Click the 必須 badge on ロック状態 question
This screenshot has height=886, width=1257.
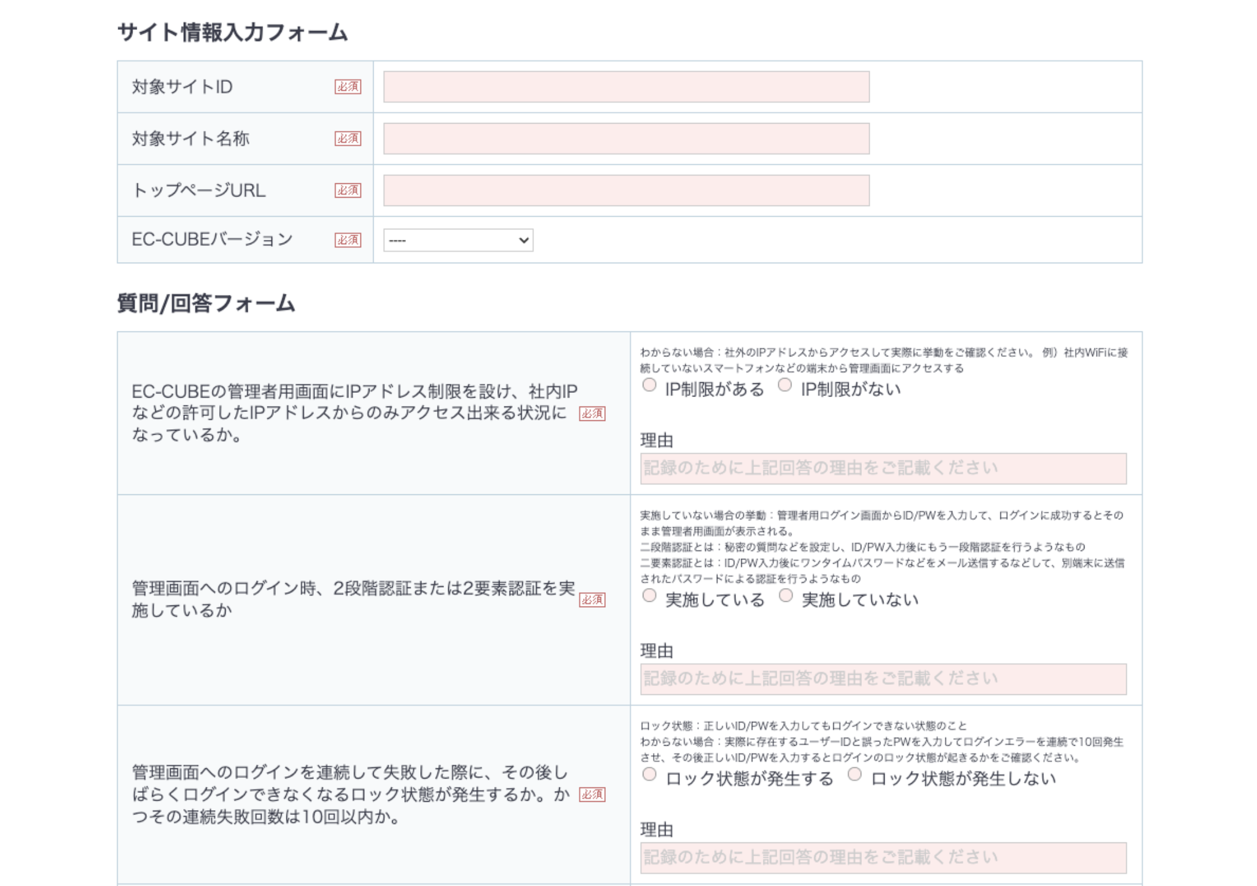pyautogui.click(x=592, y=795)
